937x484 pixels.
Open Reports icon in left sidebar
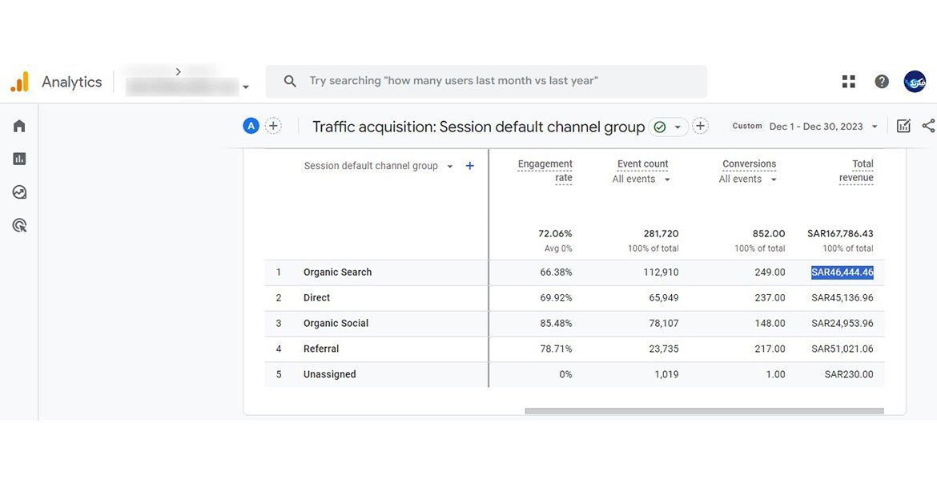(19, 159)
